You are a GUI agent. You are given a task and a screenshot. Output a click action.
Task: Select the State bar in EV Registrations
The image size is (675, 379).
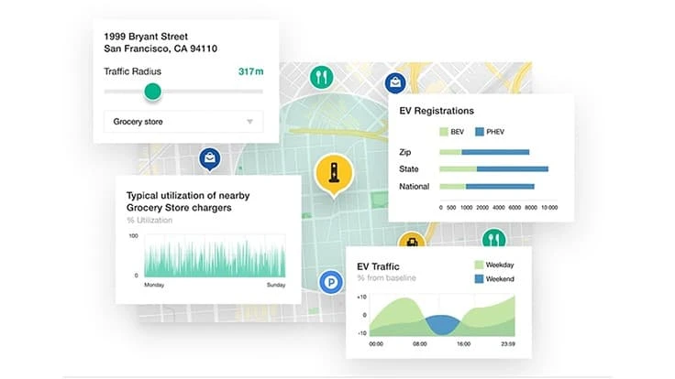pyautogui.click(x=493, y=169)
